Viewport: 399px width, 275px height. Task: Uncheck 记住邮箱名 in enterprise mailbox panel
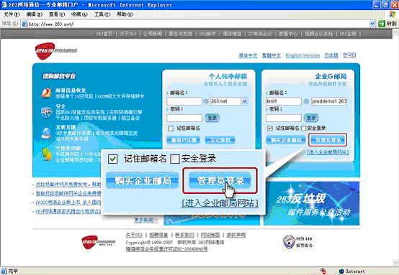[x=270, y=128]
